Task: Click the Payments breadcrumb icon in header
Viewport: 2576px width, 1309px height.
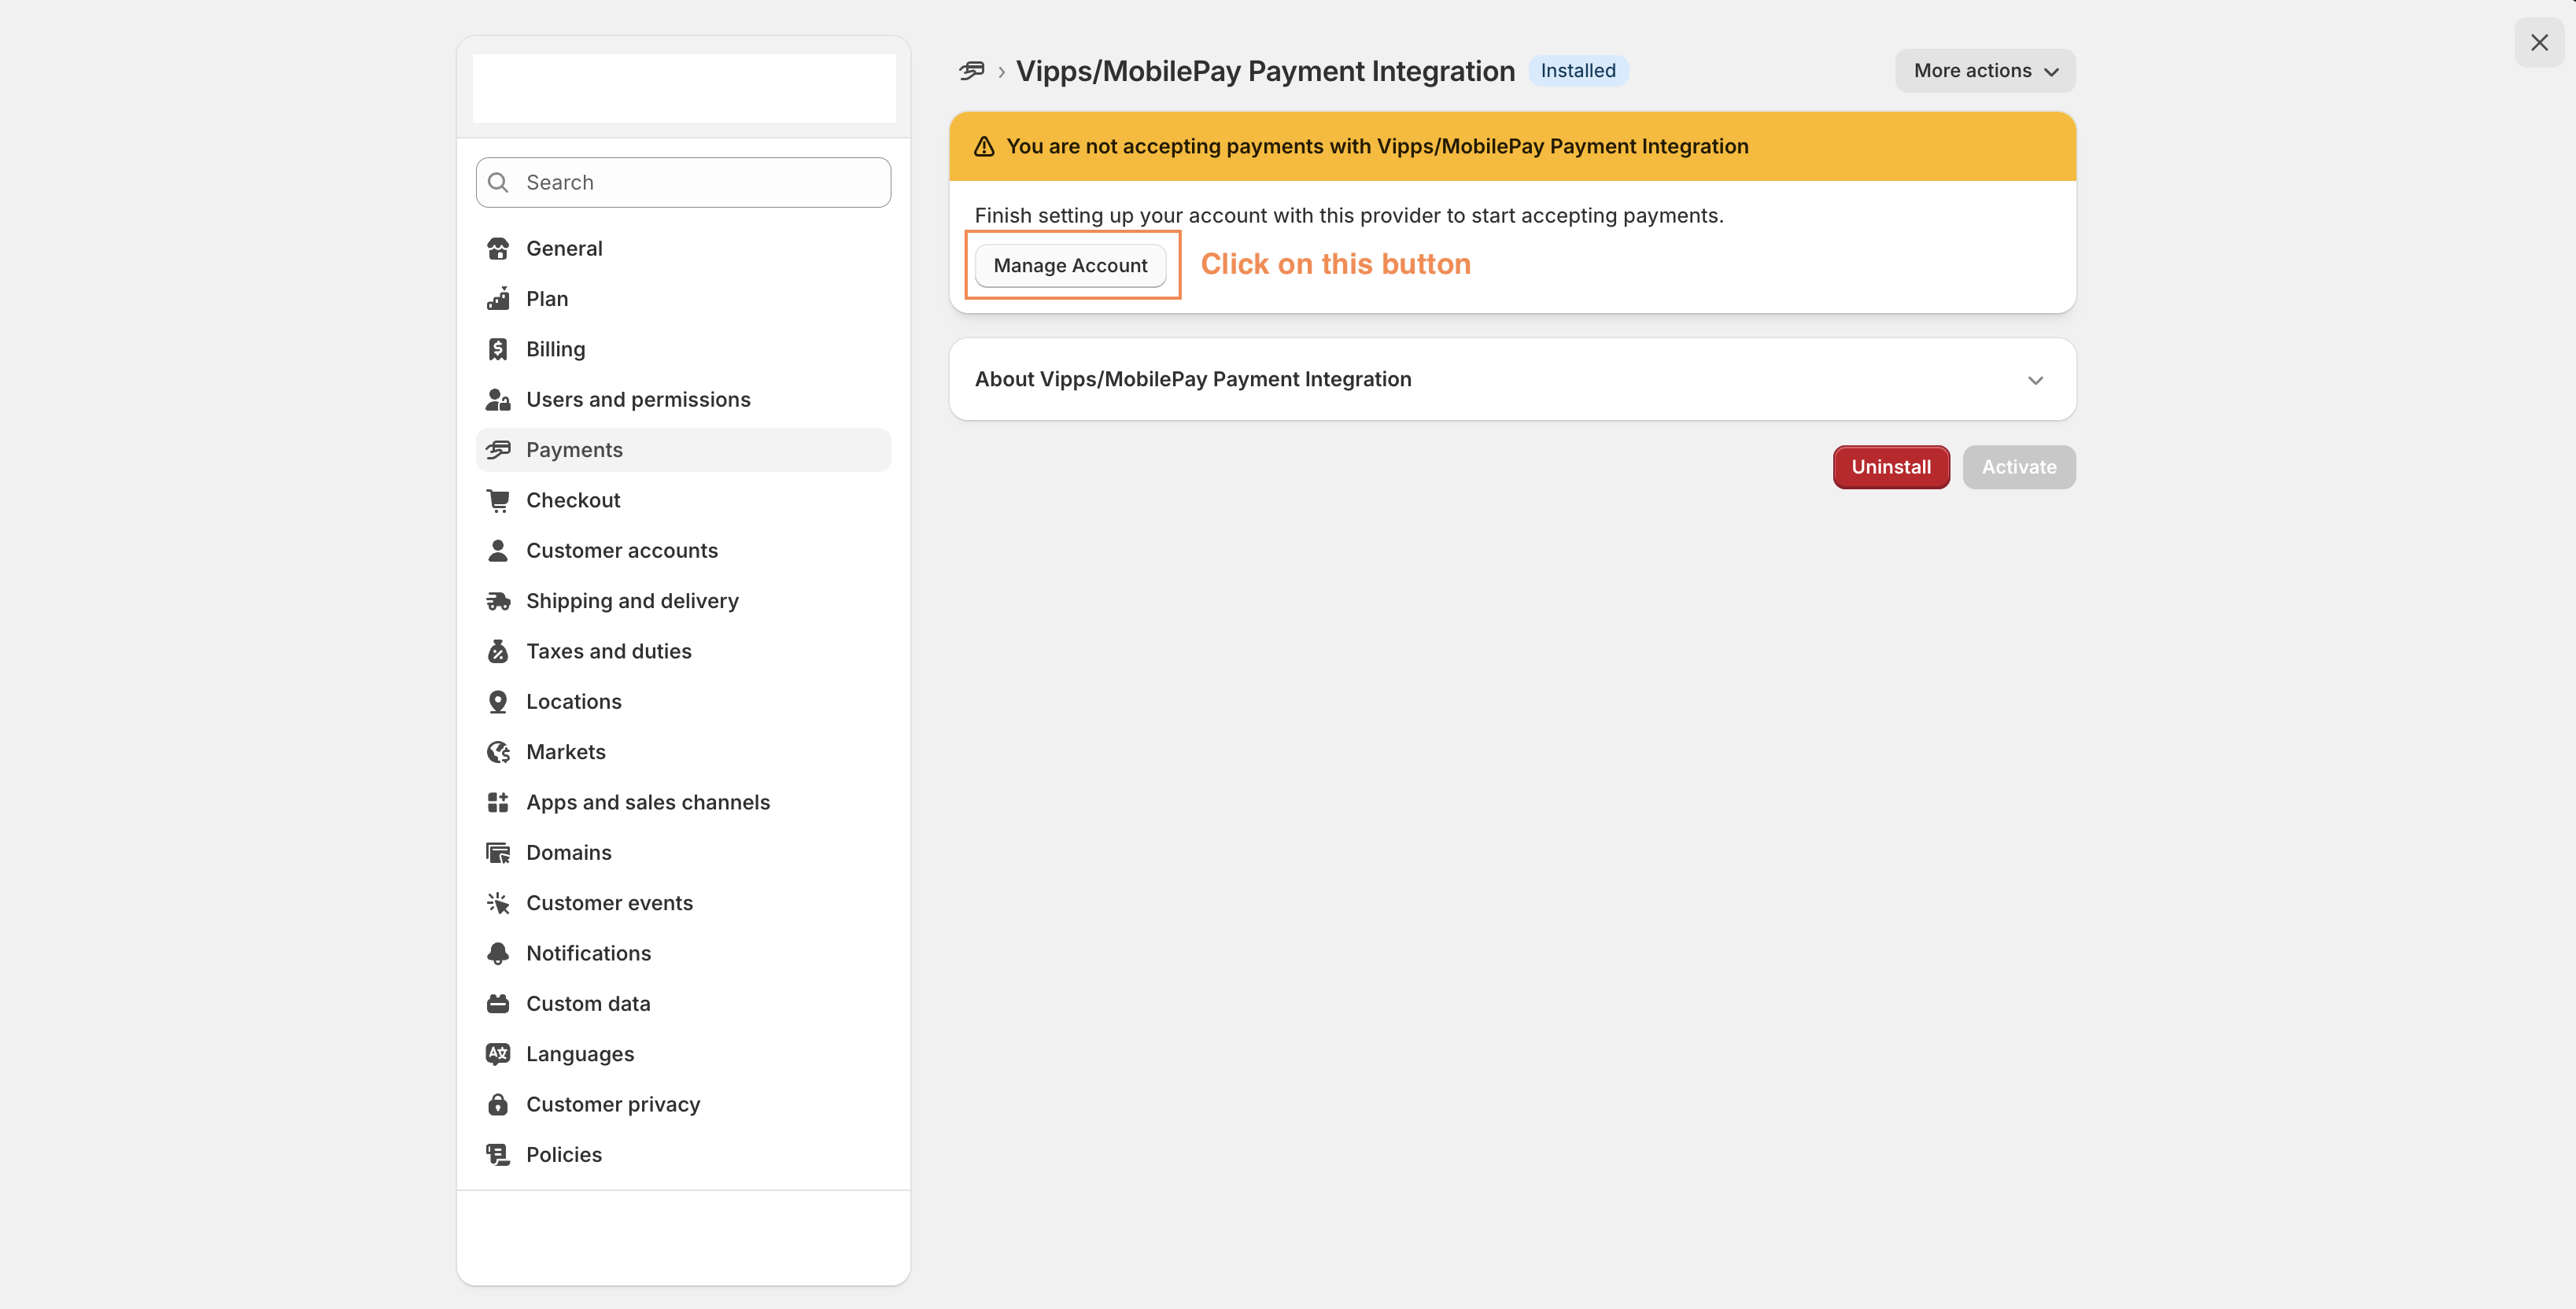Action: click(x=971, y=71)
